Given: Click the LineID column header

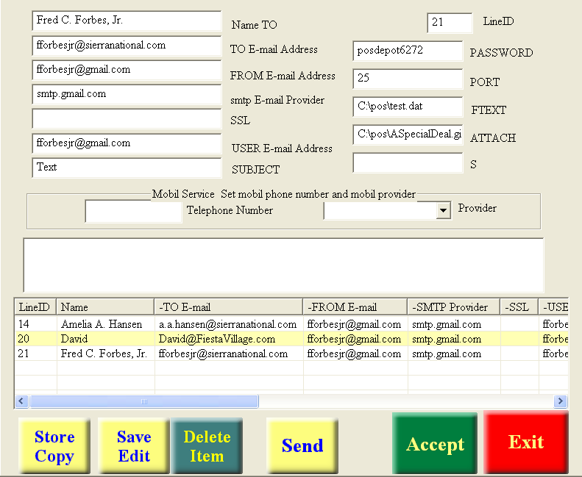Looking at the screenshot, I should click(x=35, y=307).
